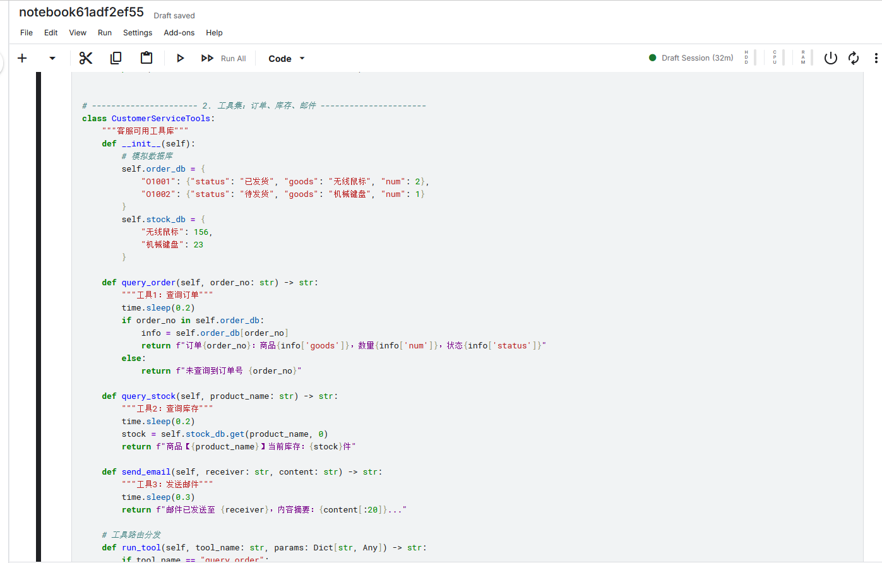Click the 'if order_no in self.order_db' line
882x563 pixels.
(193, 320)
